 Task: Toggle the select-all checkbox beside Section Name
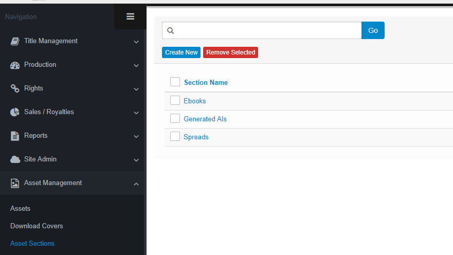pyautogui.click(x=175, y=82)
